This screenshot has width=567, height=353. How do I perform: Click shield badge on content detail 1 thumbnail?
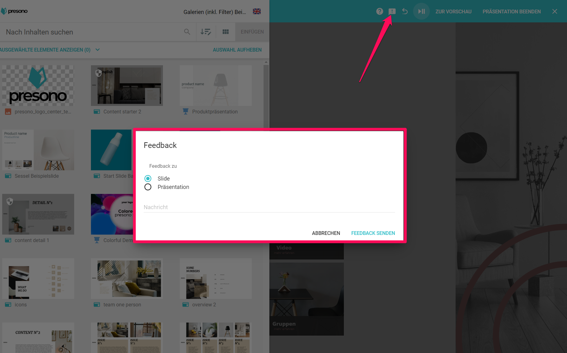[10, 202]
